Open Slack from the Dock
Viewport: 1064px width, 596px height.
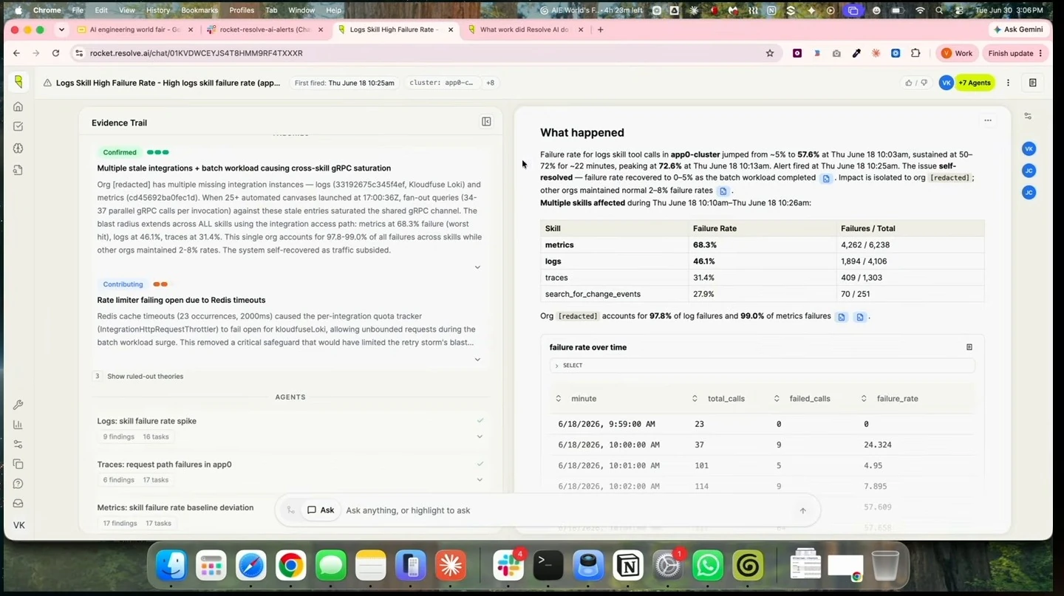pyautogui.click(x=508, y=566)
